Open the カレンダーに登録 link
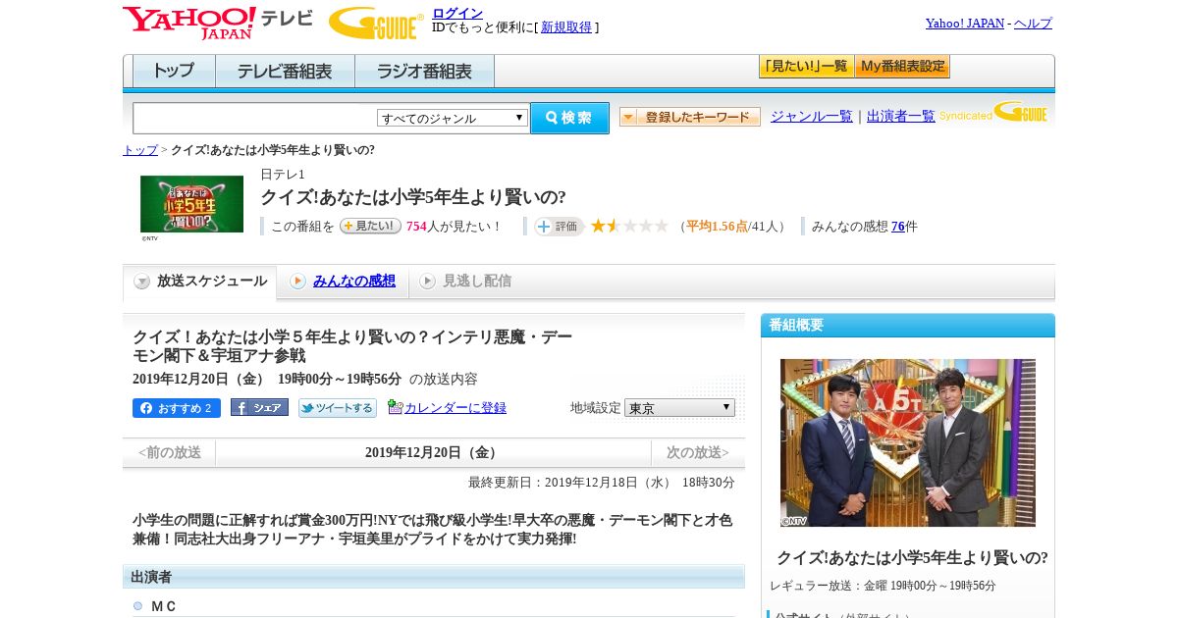The width and height of the screenshot is (1178, 618). pyautogui.click(x=455, y=408)
